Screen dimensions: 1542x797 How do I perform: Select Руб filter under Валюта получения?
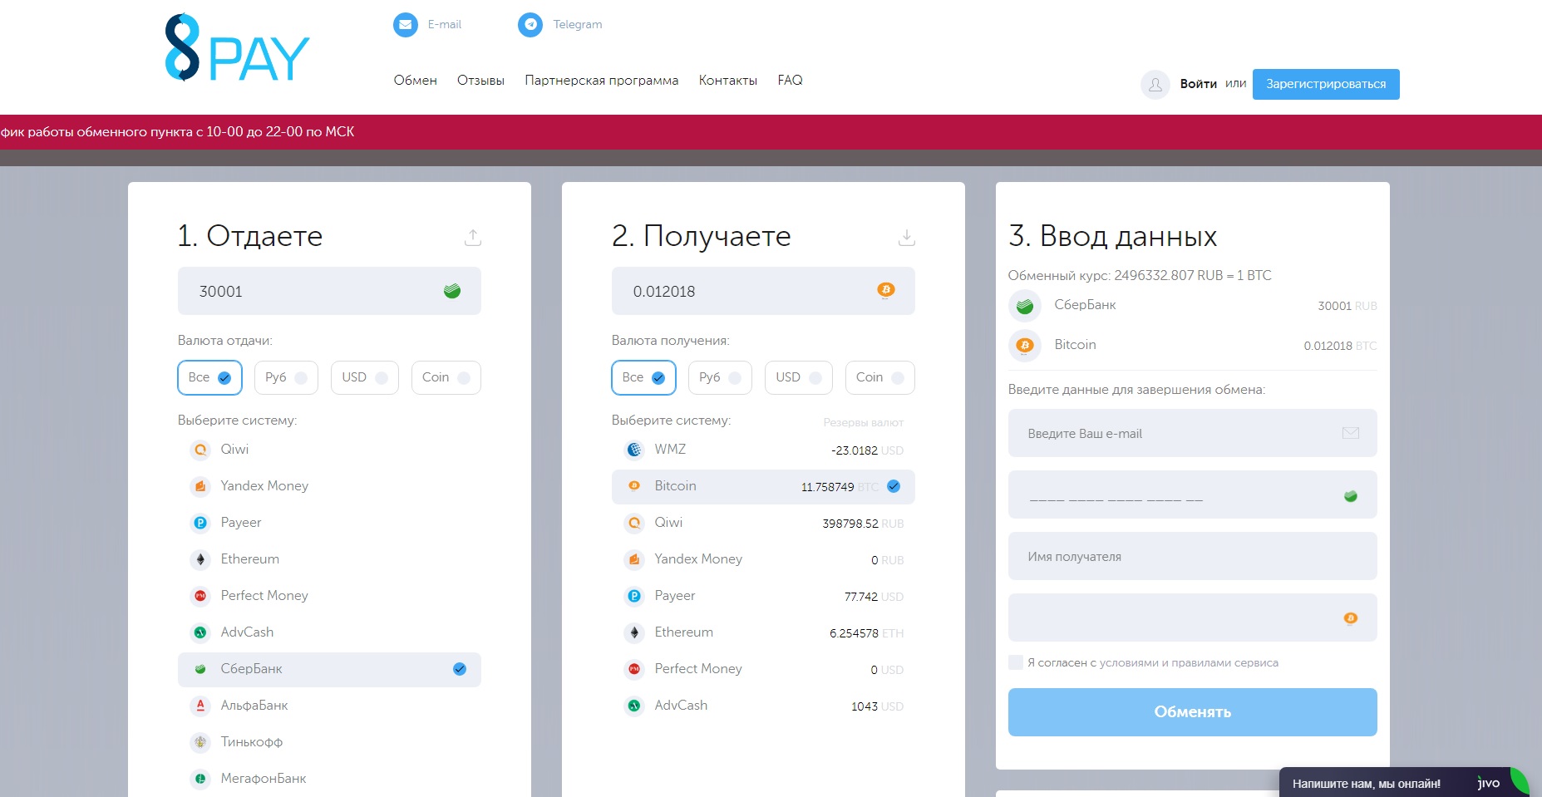pyautogui.click(x=720, y=377)
